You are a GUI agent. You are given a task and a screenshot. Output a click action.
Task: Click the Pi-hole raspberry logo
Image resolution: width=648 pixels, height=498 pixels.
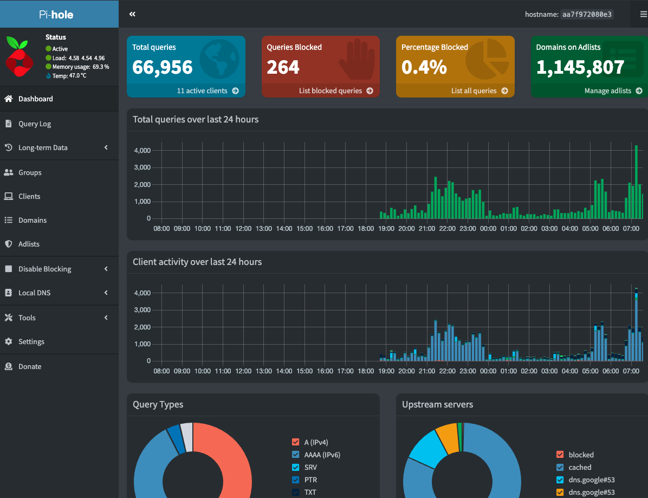(x=19, y=56)
